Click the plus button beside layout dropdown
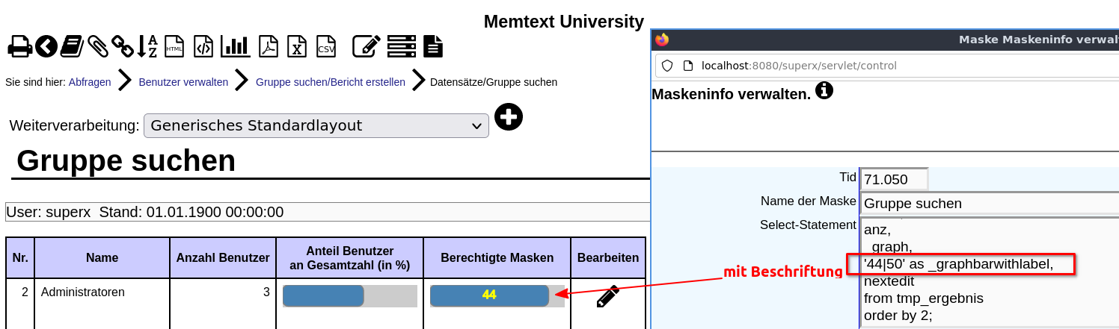Viewport: 1119px width, 329px height. point(509,116)
